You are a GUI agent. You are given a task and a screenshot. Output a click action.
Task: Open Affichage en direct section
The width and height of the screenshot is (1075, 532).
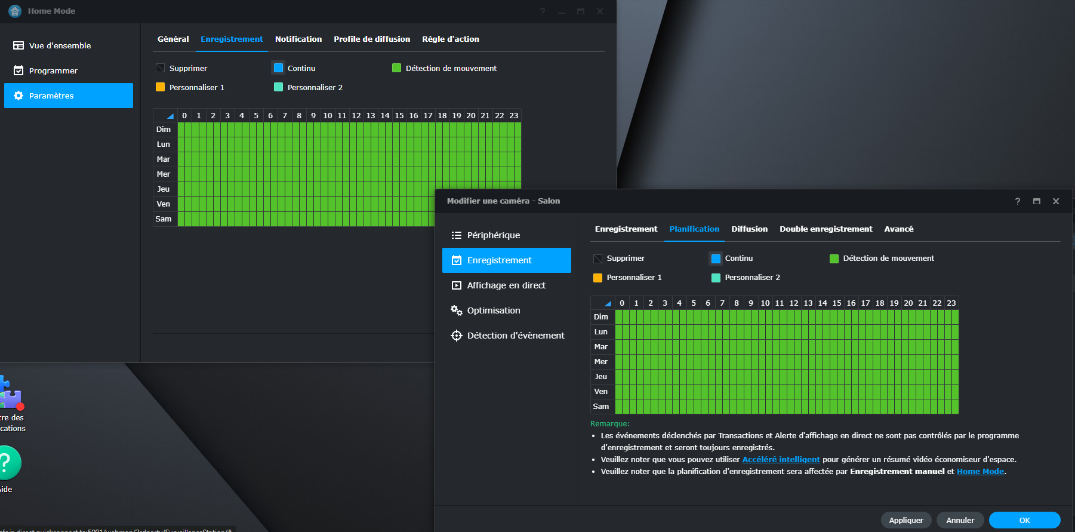pos(506,285)
